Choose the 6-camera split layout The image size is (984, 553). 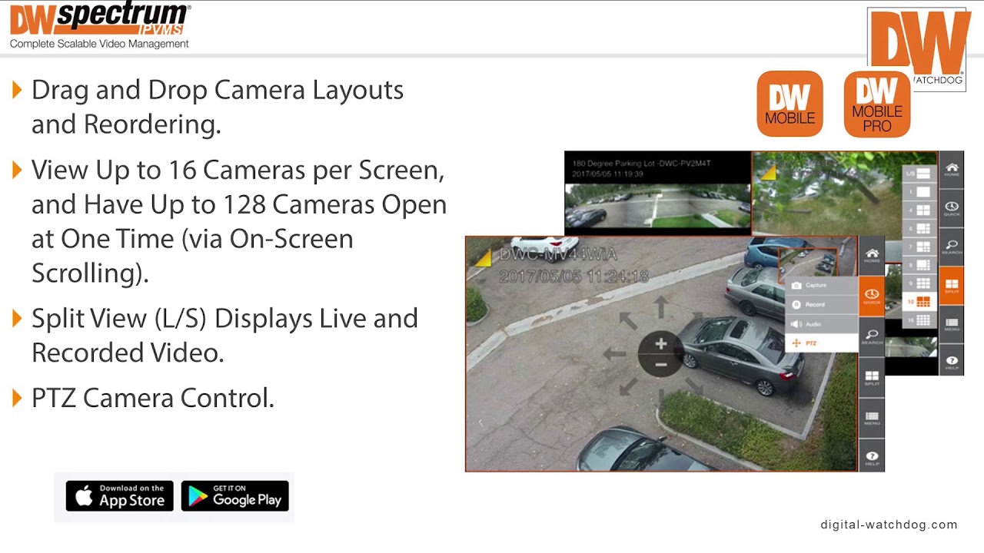click(x=919, y=229)
